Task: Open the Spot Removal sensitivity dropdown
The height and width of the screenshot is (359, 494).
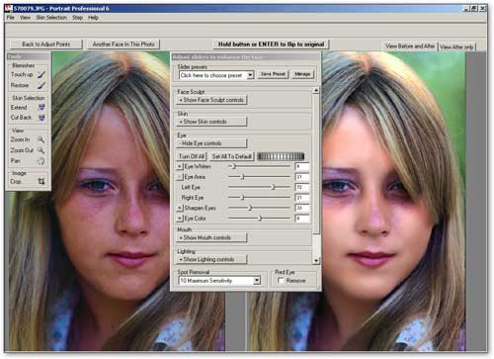Action: pyautogui.click(x=219, y=281)
